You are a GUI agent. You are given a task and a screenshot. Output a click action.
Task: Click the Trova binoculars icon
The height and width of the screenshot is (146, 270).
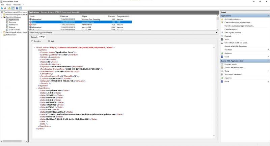(222, 39)
